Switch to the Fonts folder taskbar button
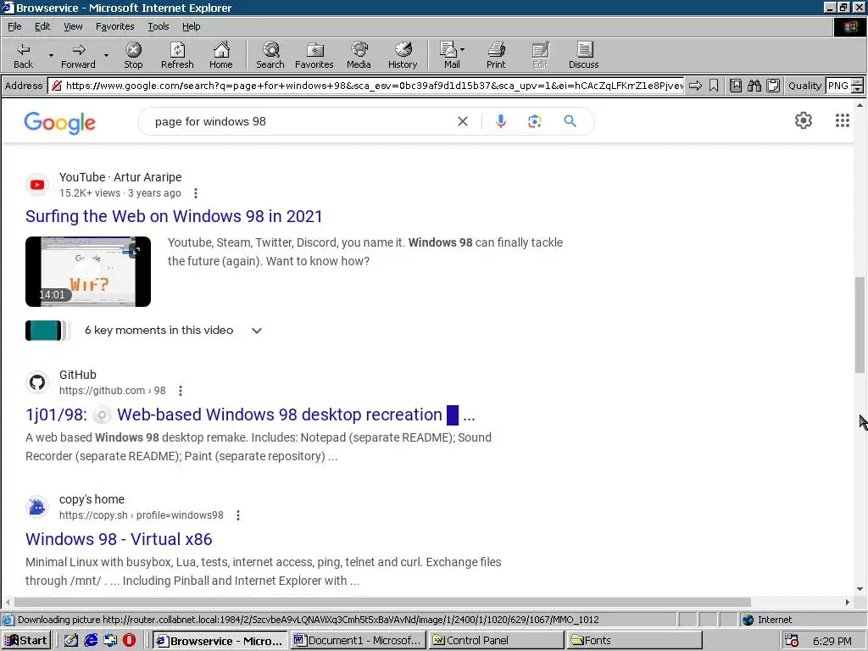This screenshot has height=651, width=868. point(634,641)
